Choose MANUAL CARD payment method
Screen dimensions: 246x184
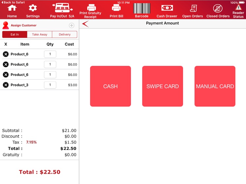pyautogui.click(x=215, y=86)
